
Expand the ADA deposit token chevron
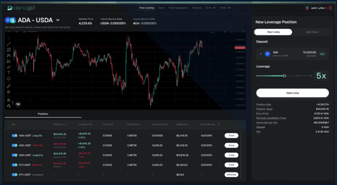coord(261,54)
